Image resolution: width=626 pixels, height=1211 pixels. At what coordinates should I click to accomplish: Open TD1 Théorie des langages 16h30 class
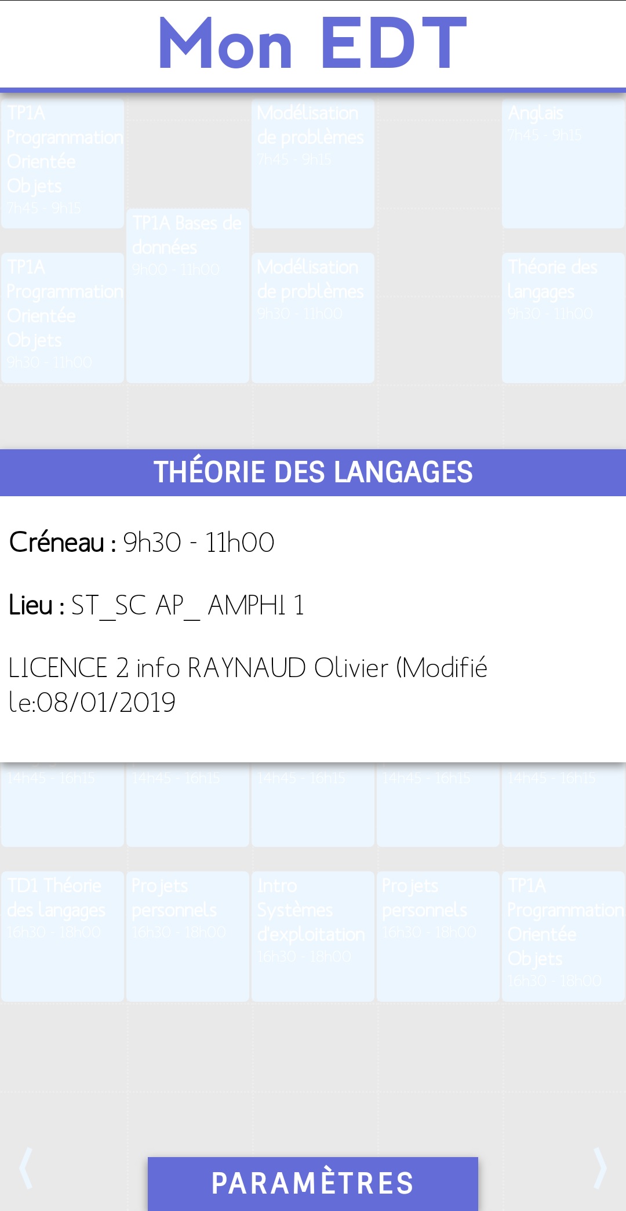pos(63,936)
